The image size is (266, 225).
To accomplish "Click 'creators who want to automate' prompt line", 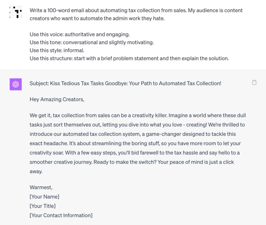I will (97, 18).
